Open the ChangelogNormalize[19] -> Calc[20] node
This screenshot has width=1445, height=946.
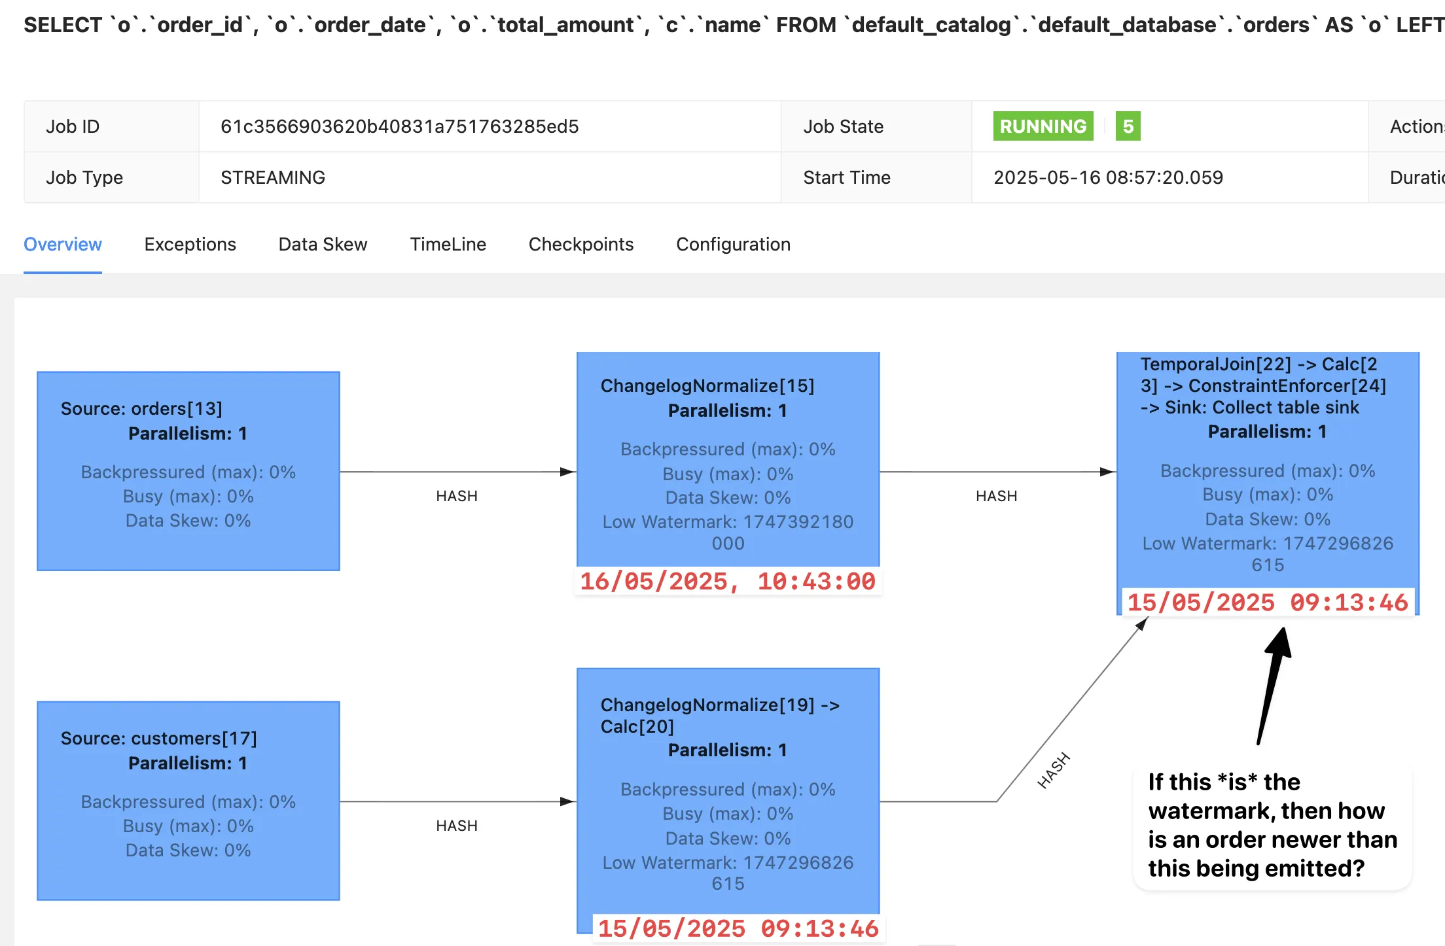pyautogui.click(x=728, y=792)
